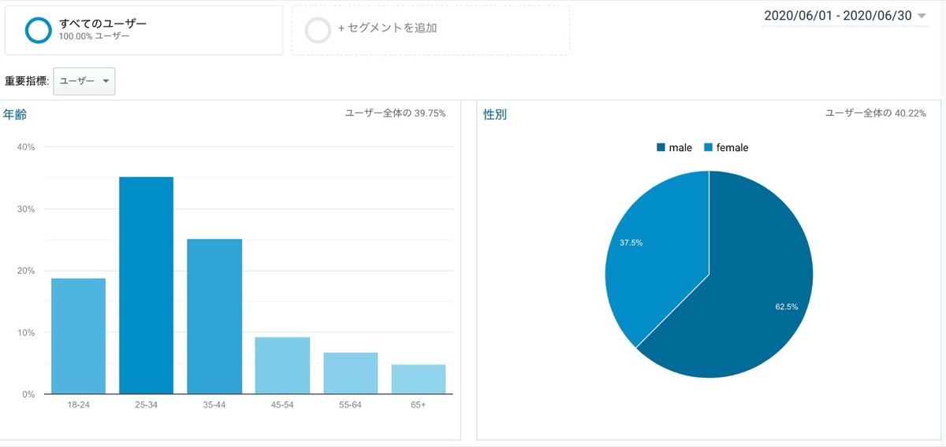Open the 年齢 report link

[14, 114]
